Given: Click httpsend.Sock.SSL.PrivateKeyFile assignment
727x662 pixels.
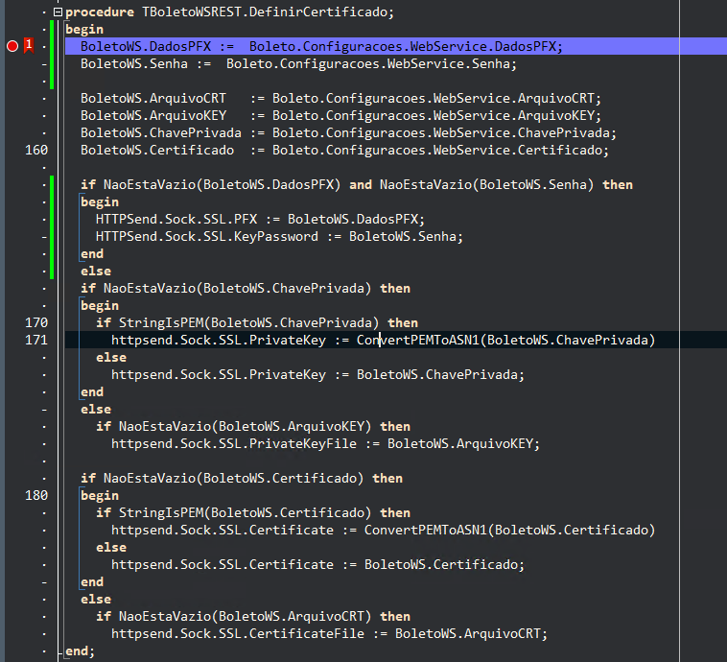Looking at the screenshot, I should point(325,443).
